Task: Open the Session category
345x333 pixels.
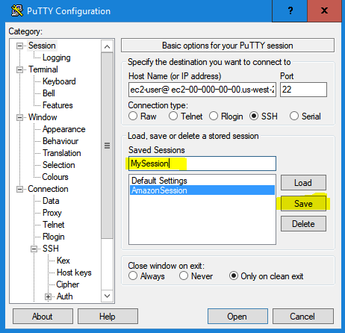Action: tap(42, 46)
